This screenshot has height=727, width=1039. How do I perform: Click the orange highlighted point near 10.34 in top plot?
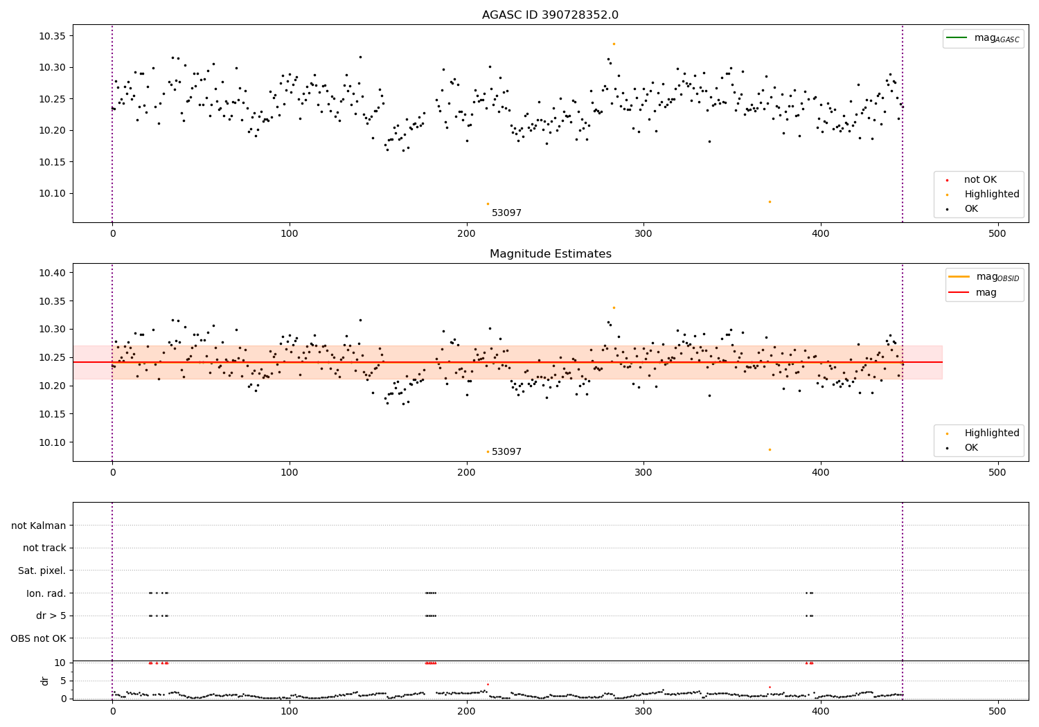[614, 44]
